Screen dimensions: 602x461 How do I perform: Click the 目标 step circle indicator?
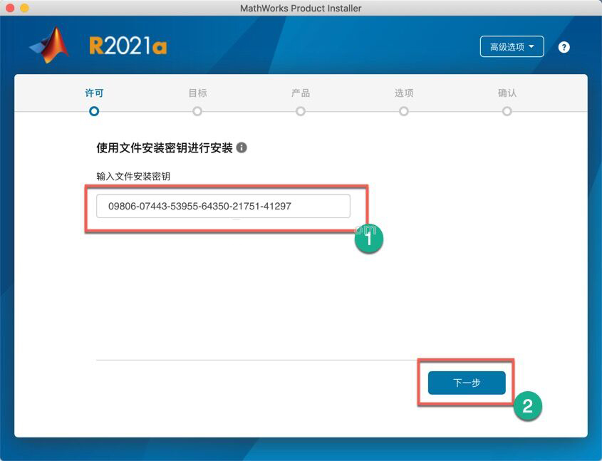pyautogui.click(x=197, y=111)
